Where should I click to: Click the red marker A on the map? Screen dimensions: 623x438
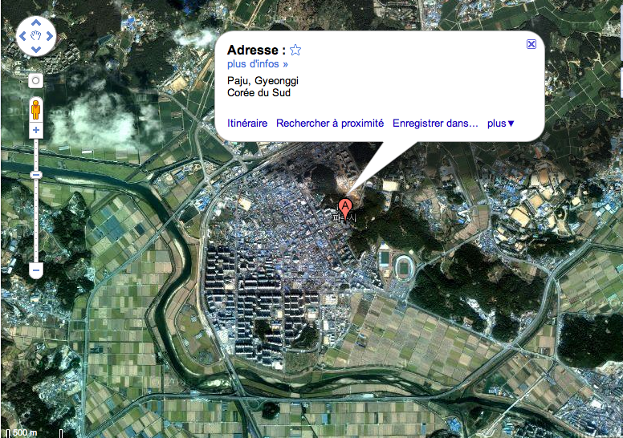tap(345, 210)
